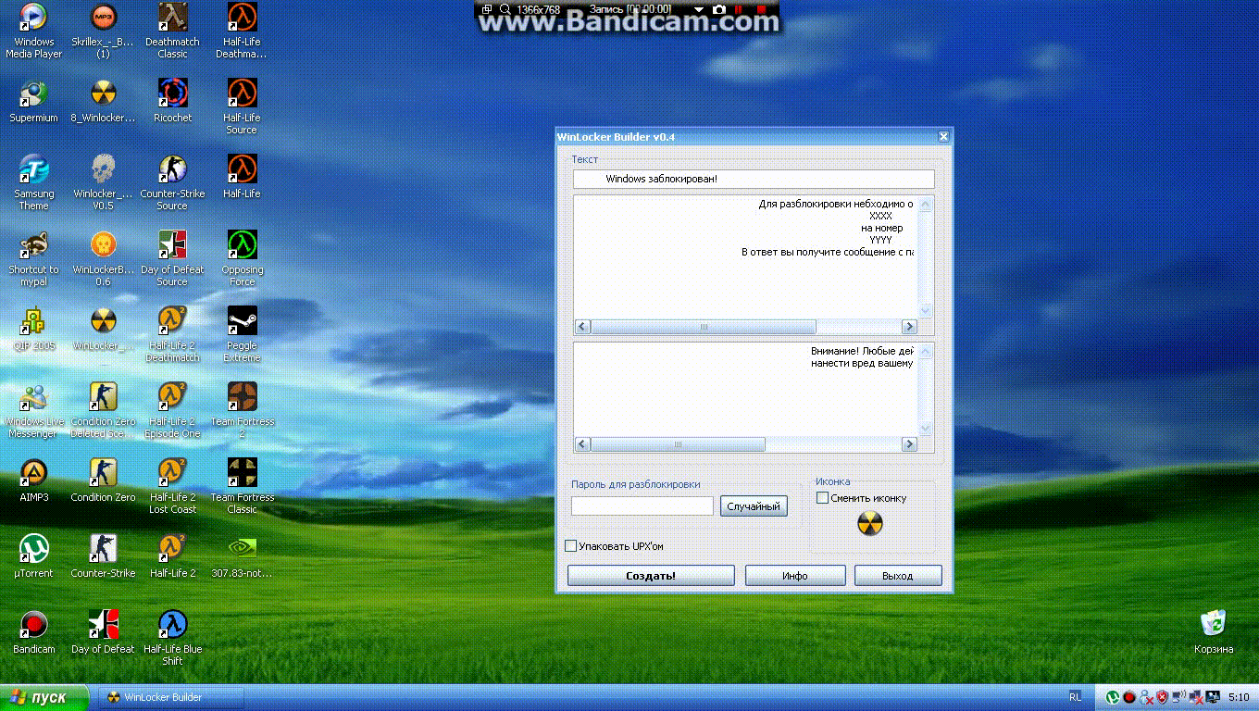Click the Создать! button
1259x711 pixels.
651,576
